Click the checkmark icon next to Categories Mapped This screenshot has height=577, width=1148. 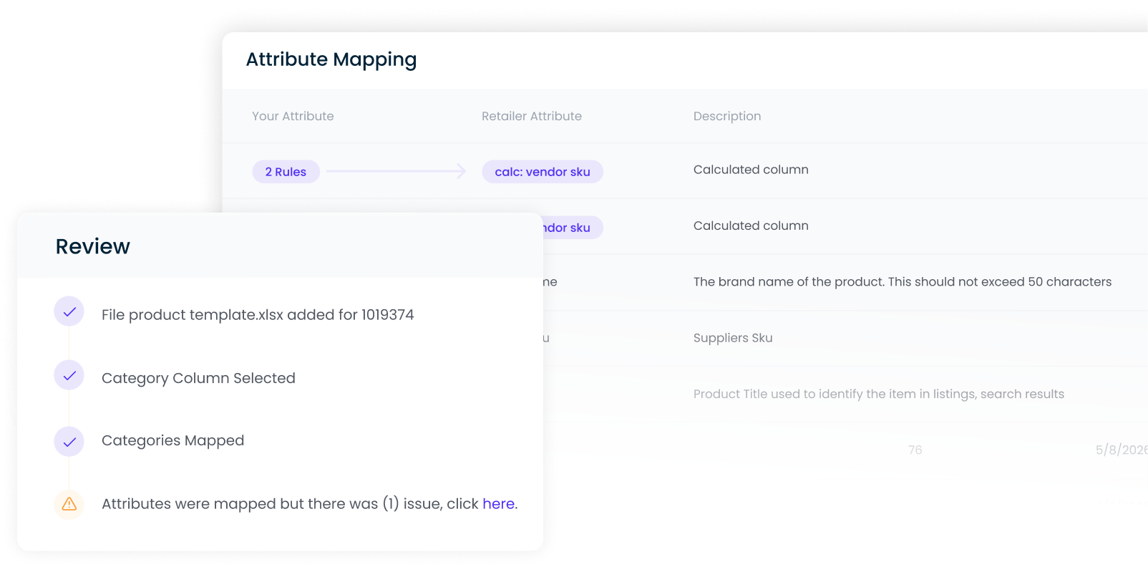69,442
